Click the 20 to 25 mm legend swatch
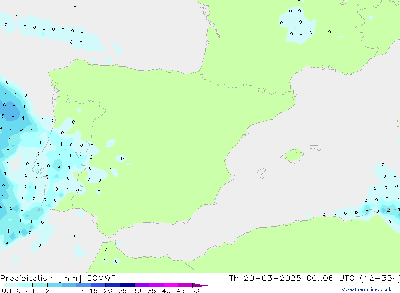Image resolution: width=400 pixels, height=293 pixels. pos(113,285)
